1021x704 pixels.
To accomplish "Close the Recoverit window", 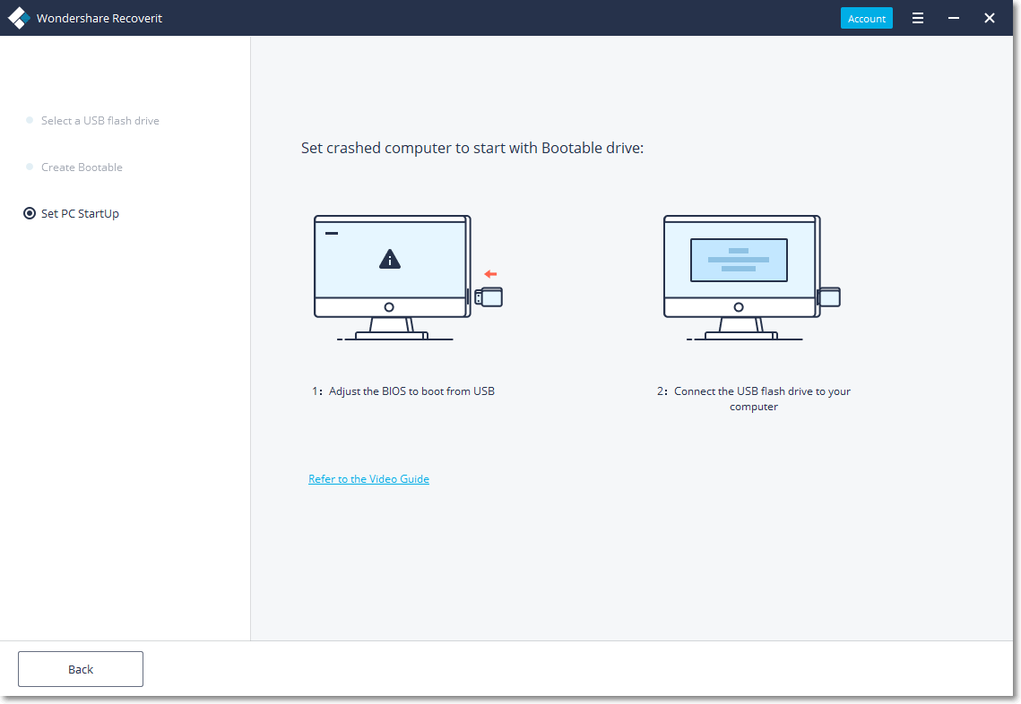I will [x=989, y=18].
